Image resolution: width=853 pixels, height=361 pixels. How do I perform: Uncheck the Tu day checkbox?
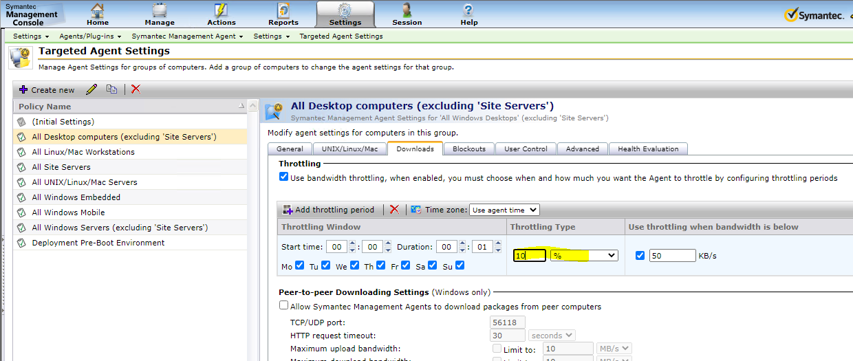pos(326,265)
